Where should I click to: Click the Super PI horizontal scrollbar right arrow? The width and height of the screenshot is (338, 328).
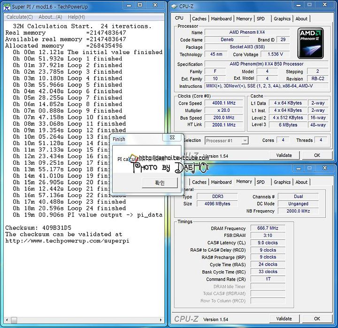click(x=161, y=320)
